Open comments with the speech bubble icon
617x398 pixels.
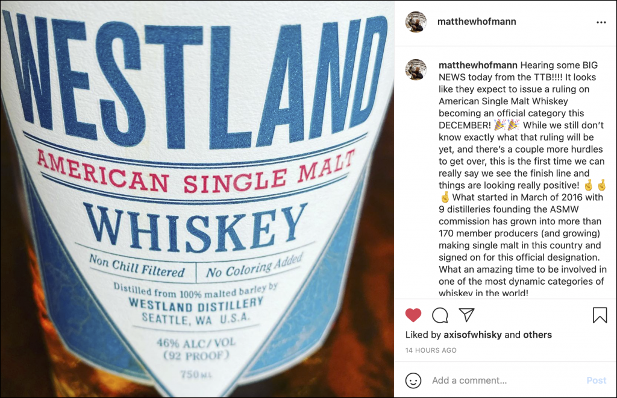coord(440,315)
